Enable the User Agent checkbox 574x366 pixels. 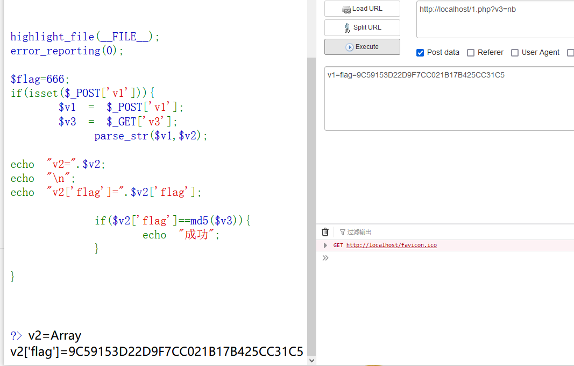[515, 53]
